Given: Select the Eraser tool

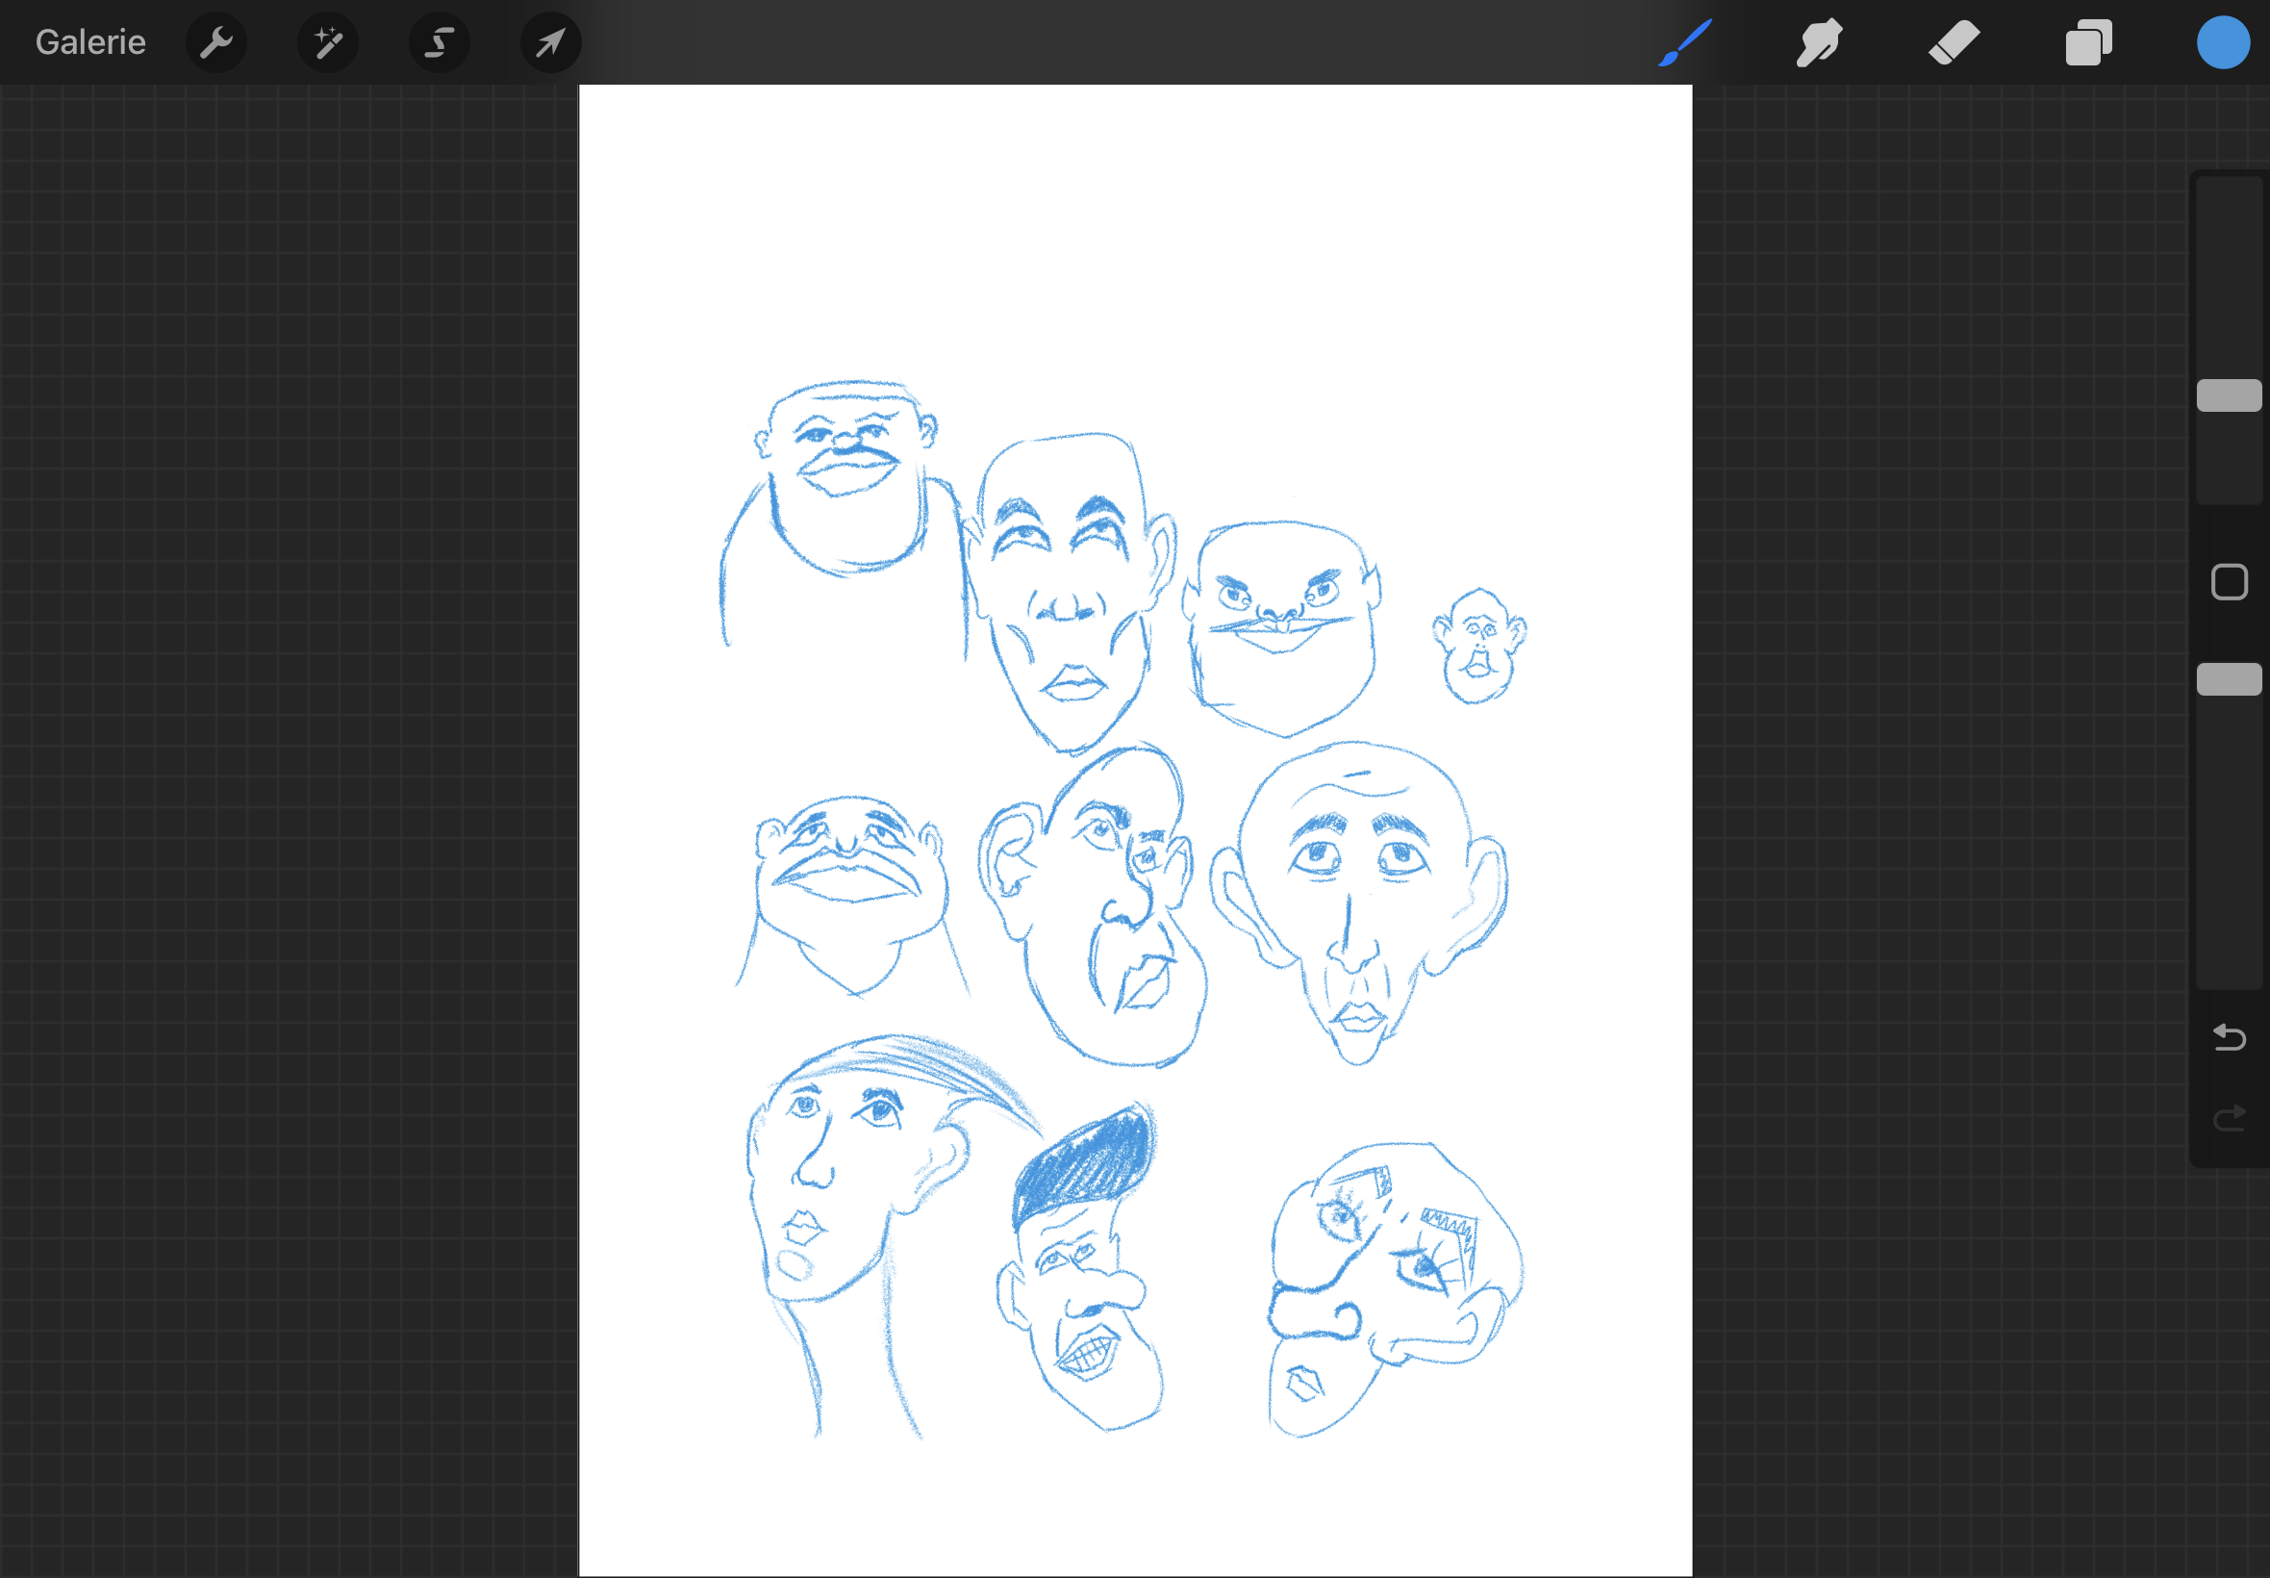Looking at the screenshot, I should click(1954, 42).
